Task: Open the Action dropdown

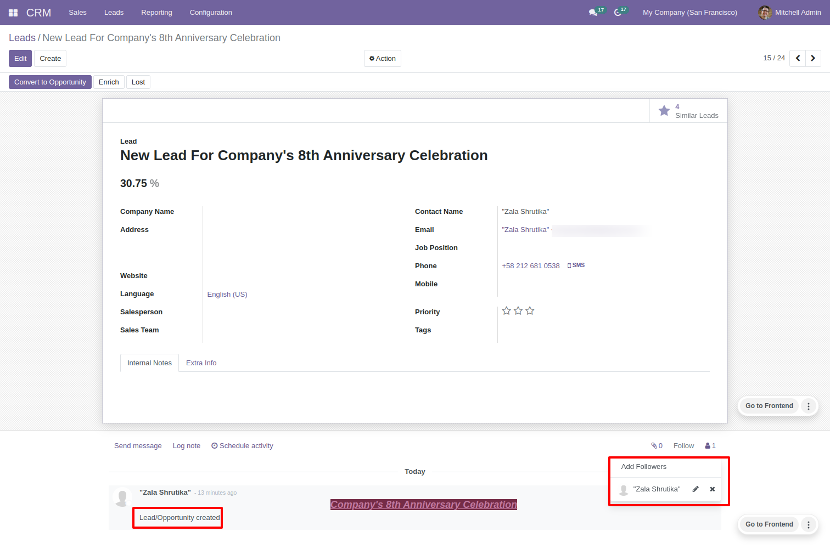Action: pyautogui.click(x=383, y=59)
